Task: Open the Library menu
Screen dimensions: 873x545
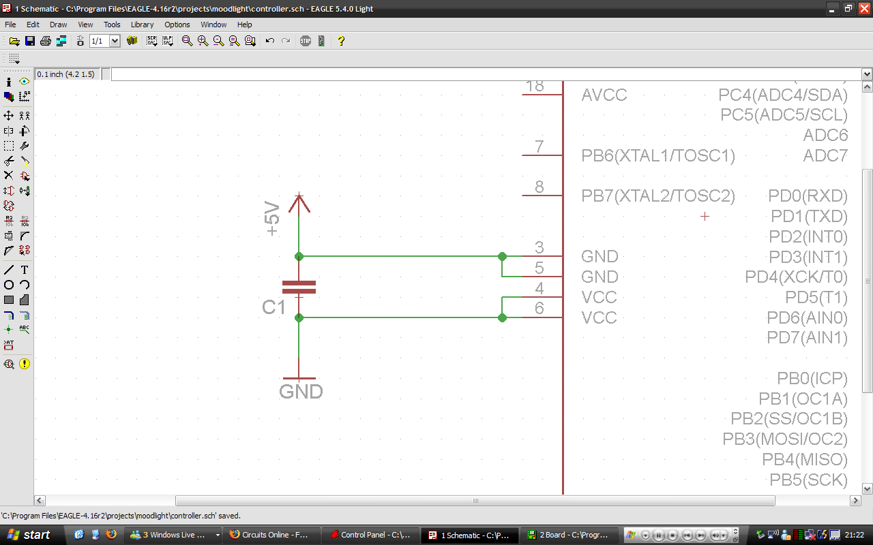Action: [x=142, y=25]
